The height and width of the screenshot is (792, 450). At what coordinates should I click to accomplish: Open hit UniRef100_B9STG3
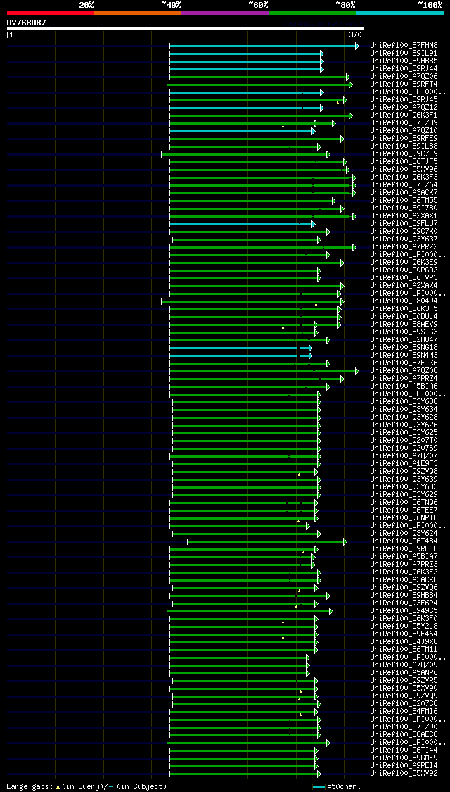(x=404, y=332)
